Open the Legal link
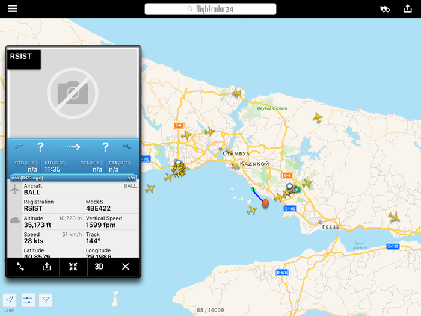Screen dimensions: 421x316 [x=9, y=311]
